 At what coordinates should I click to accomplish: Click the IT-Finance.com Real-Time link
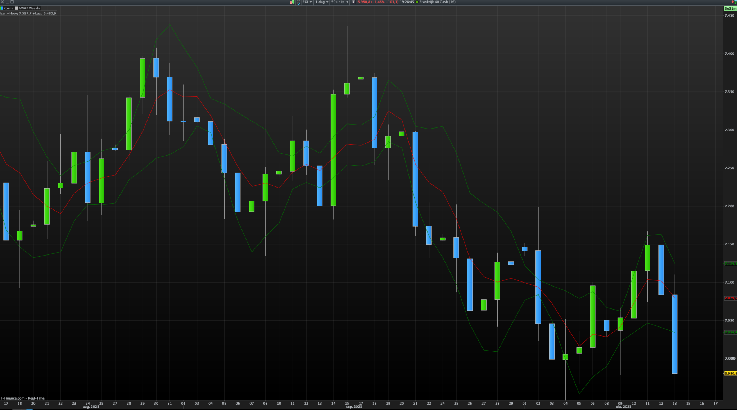pyautogui.click(x=22, y=398)
